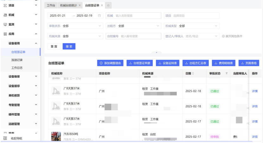
Task: Open the 机械来源 filter dropdown
Action: coord(75,36)
